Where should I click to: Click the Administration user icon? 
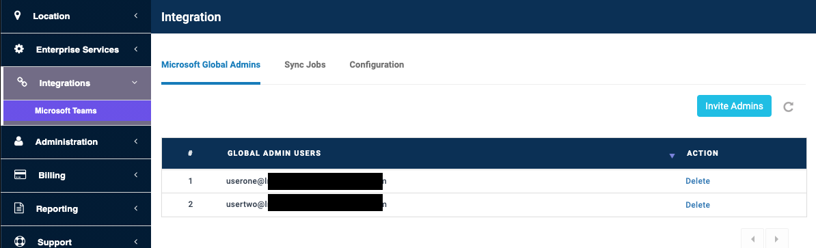[18, 141]
